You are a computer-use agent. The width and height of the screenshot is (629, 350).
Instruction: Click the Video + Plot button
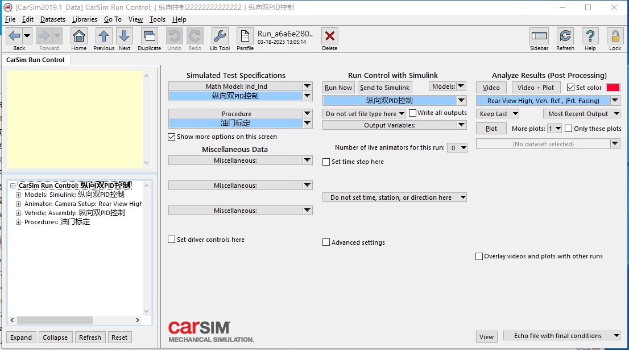click(x=536, y=88)
